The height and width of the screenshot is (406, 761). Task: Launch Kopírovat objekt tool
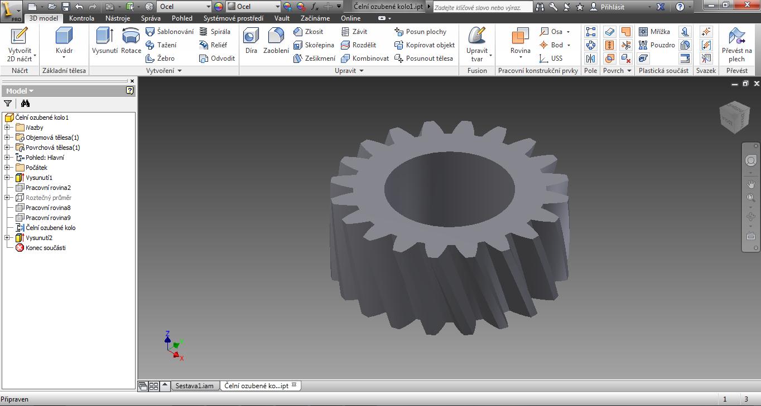(425, 45)
